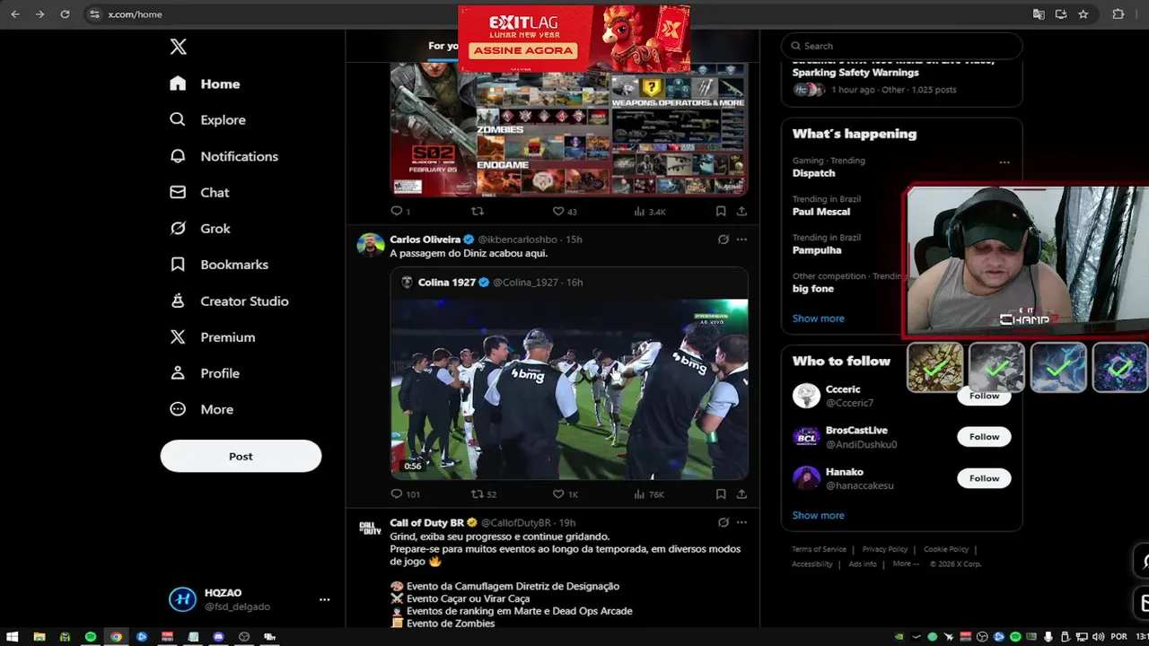This screenshot has height=646, width=1149.
Task: Open more options for Dispatch trend
Action: (1004, 162)
